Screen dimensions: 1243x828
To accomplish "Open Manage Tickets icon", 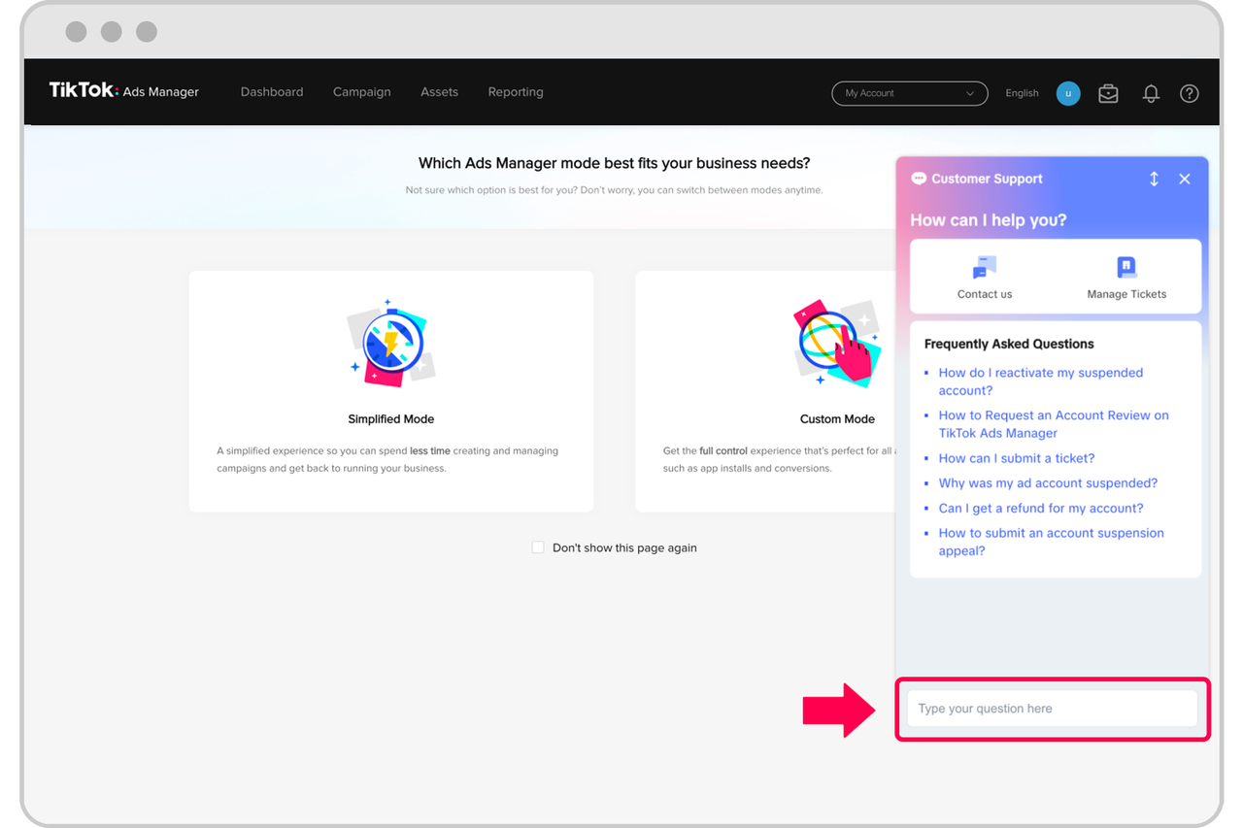I will [x=1126, y=268].
